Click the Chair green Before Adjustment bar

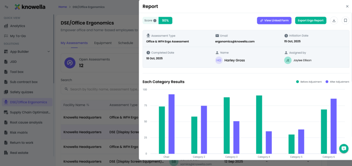(162, 130)
